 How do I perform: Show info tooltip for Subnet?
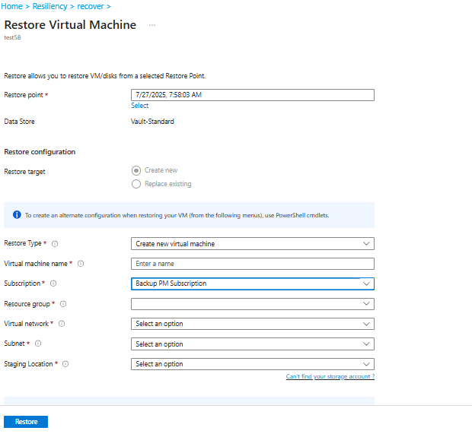coord(38,344)
